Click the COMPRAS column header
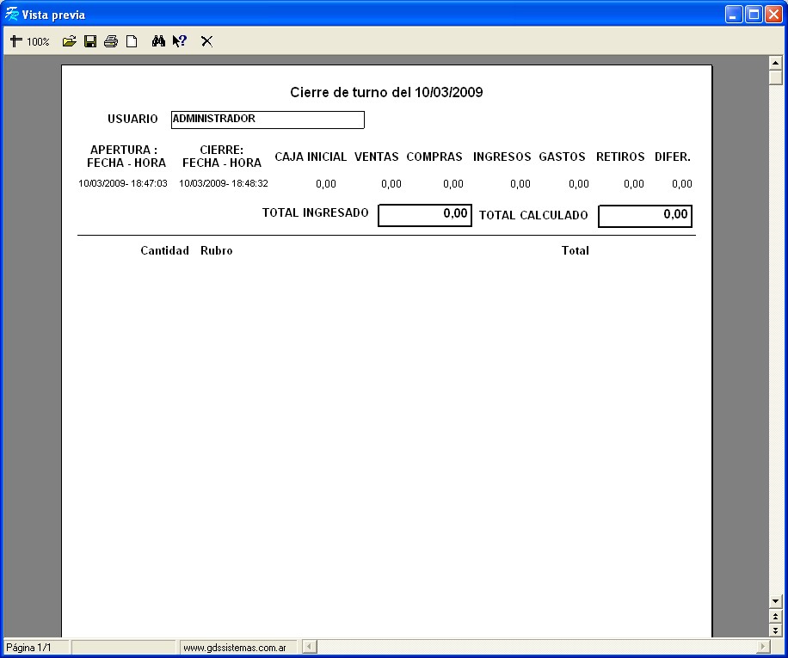Viewport: 788px width, 658px height. (x=434, y=157)
